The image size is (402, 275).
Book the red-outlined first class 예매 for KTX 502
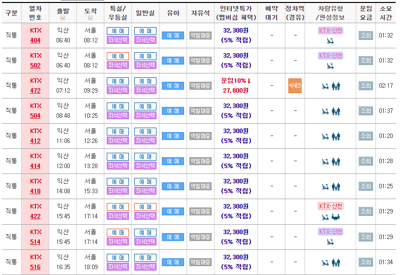click(x=118, y=56)
